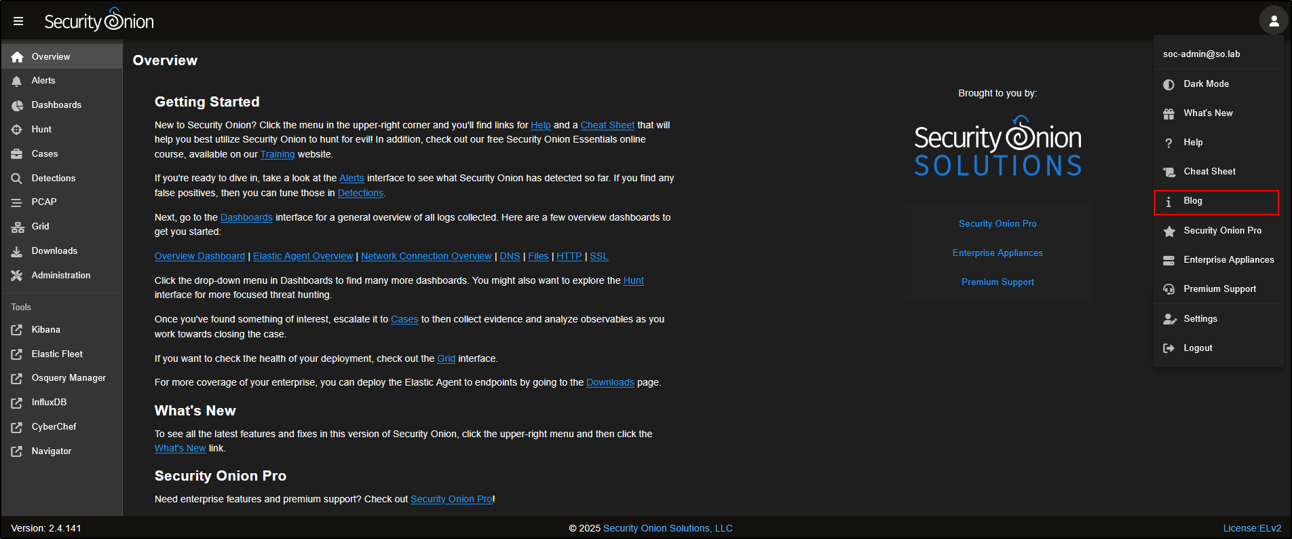Click the Hunt crosshair icon

tap(17, 130)
